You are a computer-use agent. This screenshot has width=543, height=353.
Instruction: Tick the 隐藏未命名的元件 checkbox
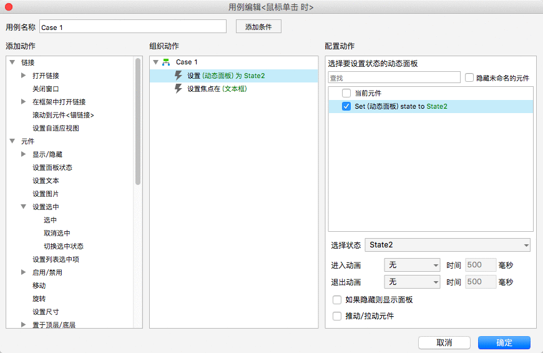pyautogui.click(x=469, y=77)
